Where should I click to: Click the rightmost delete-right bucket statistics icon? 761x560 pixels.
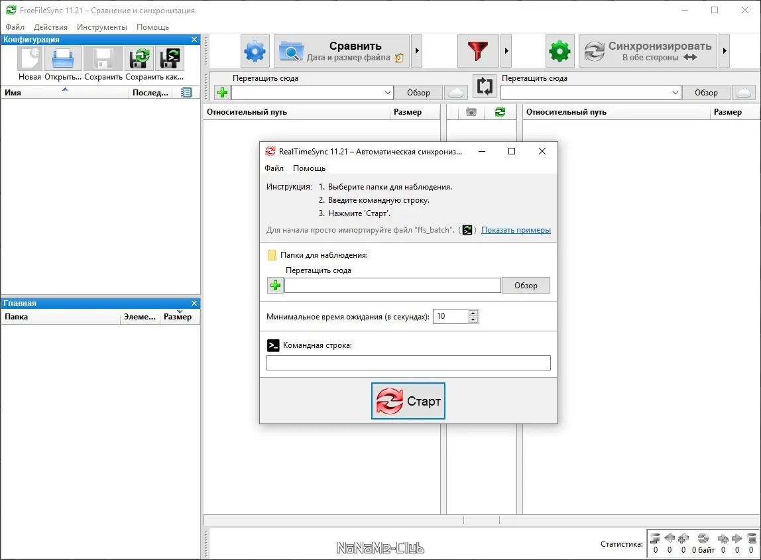coord(751,538)
